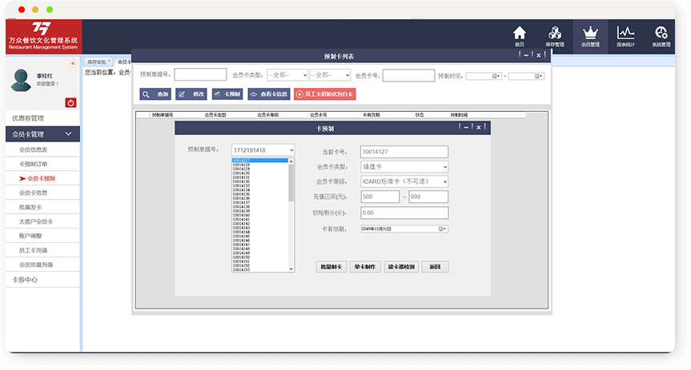
Task: Collapse the sidebar with double-arrow icon
Action: [73, 63]
